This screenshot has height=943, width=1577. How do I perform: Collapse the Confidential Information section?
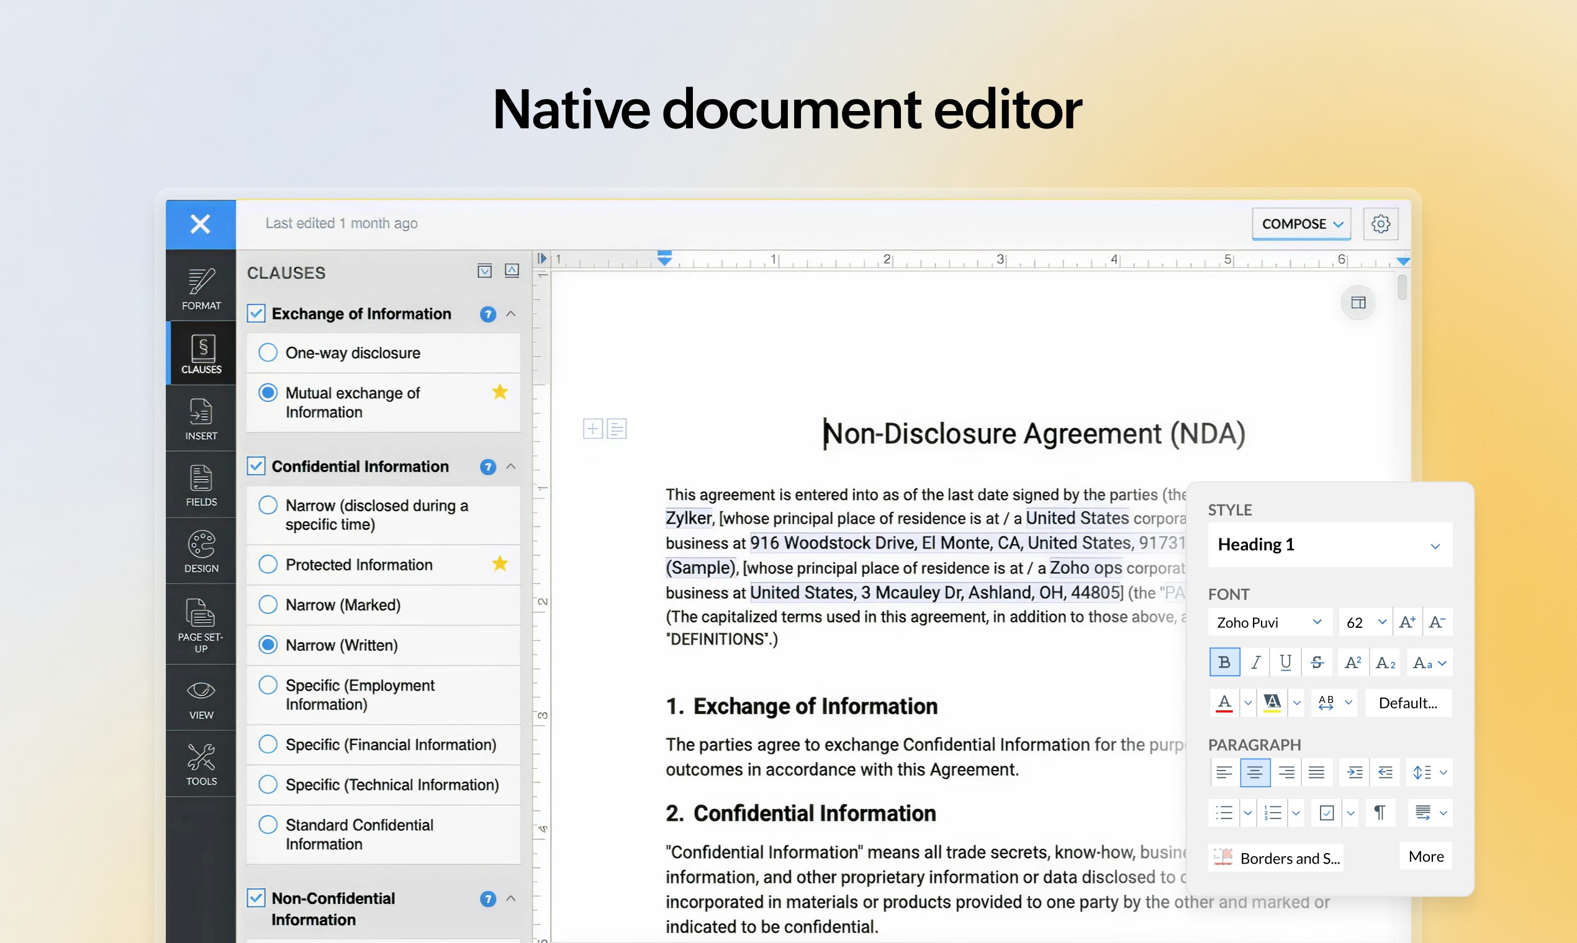point(510,467)
